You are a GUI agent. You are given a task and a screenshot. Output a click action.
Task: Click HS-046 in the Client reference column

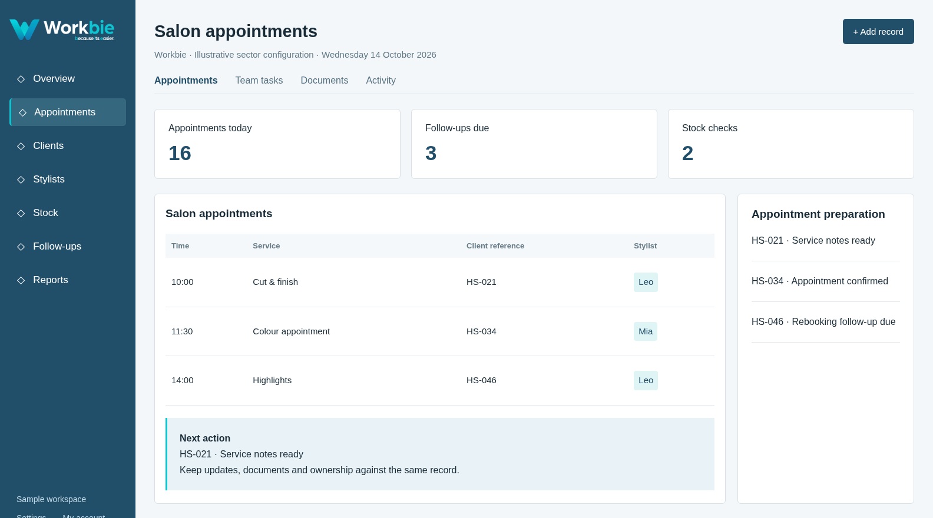click(x=481, y=381)
